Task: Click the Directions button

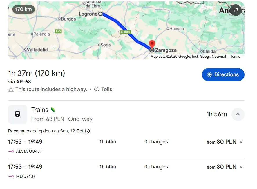Action: point(223,74)
